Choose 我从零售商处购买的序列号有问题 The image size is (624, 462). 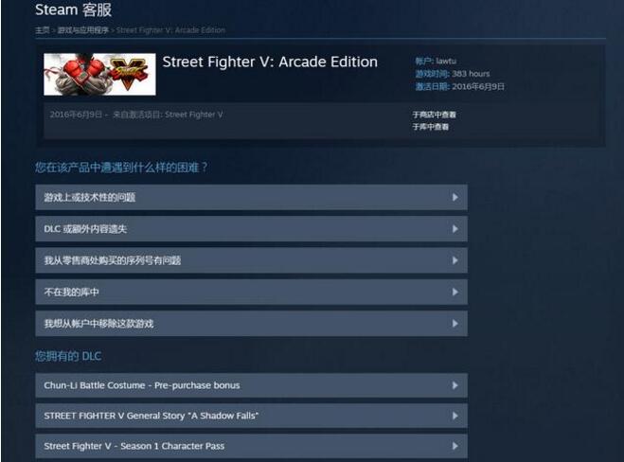(251, 260)
